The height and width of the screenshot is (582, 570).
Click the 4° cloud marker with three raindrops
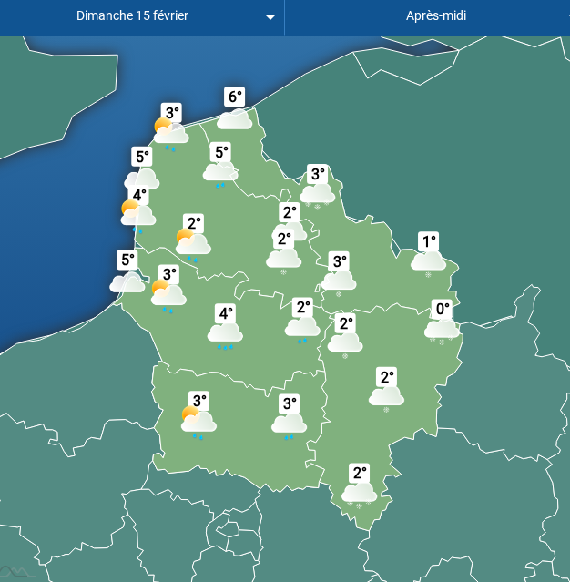(225, 327)
